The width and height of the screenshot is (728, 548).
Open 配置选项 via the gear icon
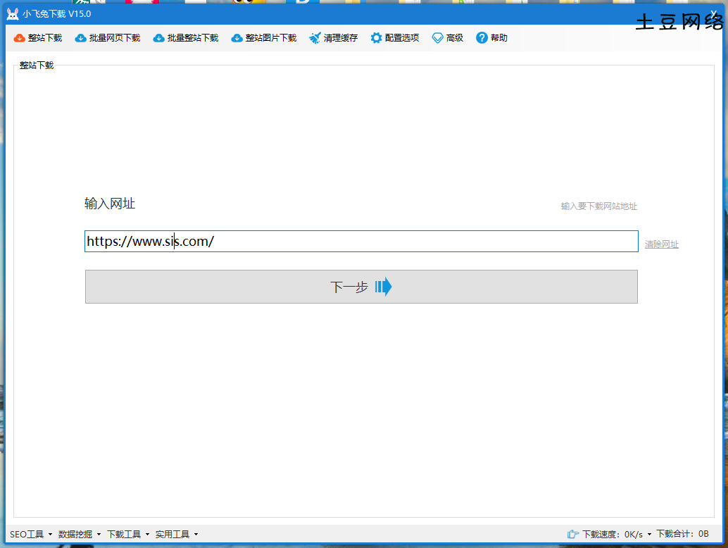(x=376, y=37)
